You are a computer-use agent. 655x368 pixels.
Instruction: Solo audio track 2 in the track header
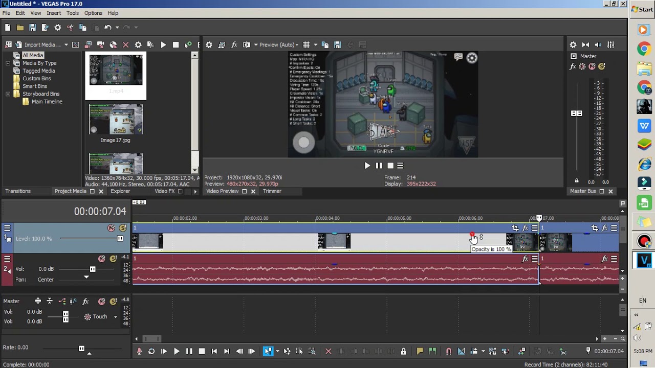pyautogui.click(x=113, y=258)
